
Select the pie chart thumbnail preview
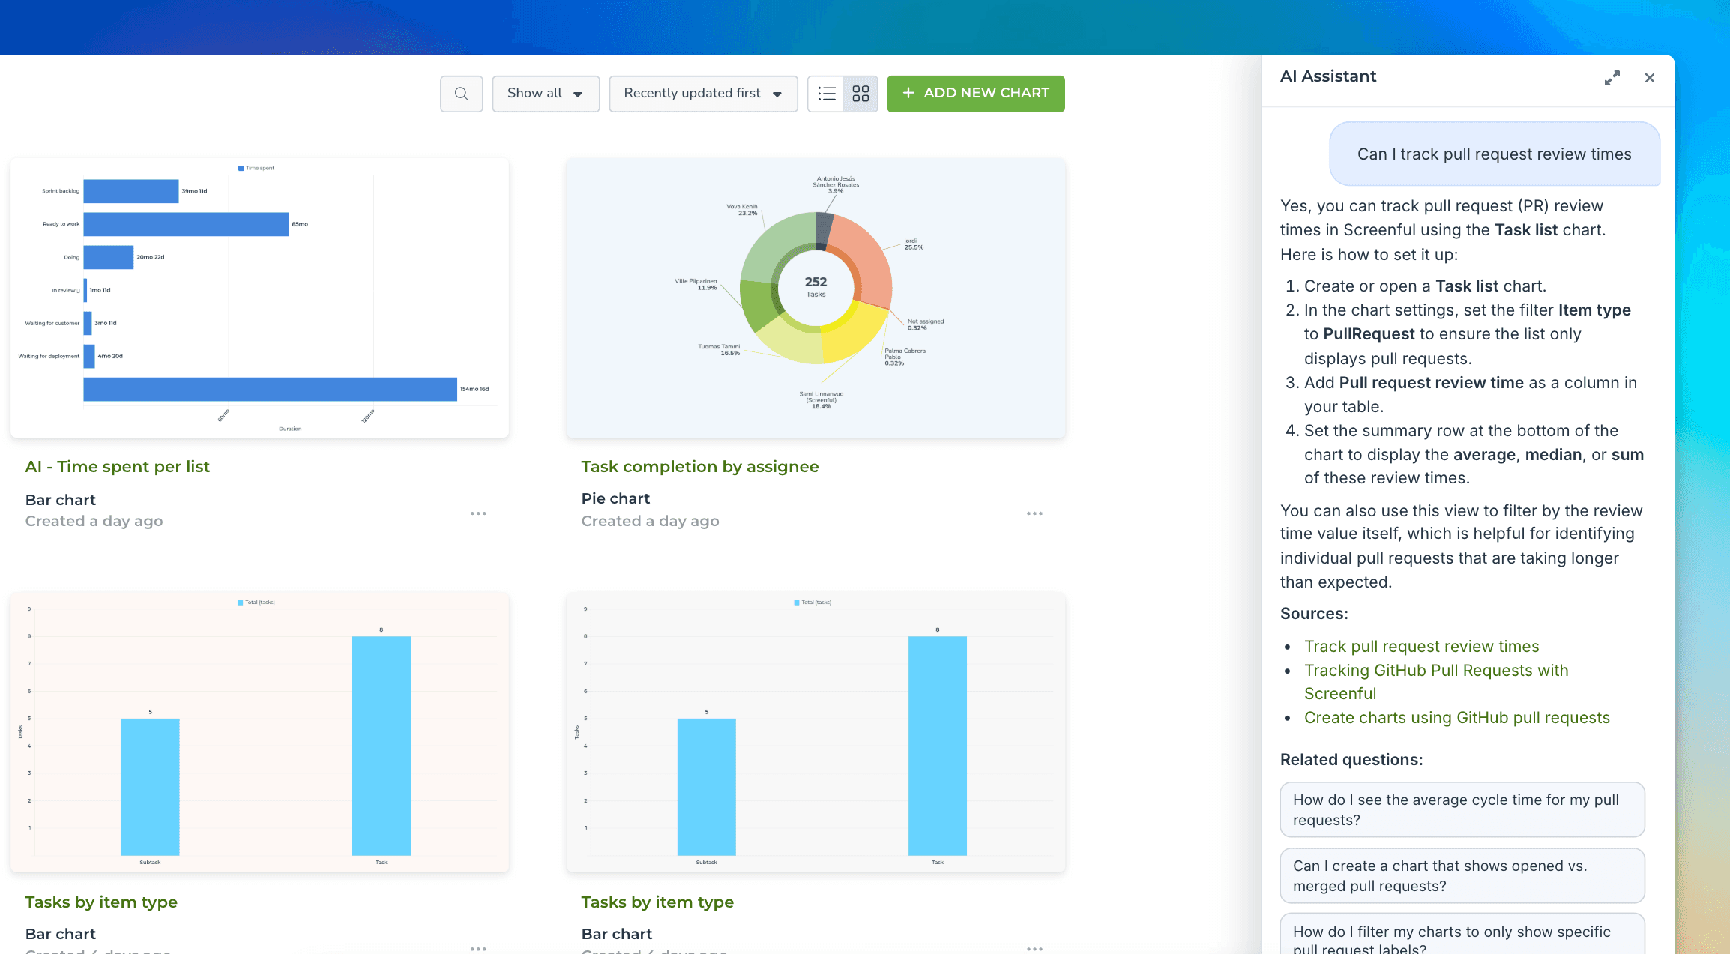[816, 298]
